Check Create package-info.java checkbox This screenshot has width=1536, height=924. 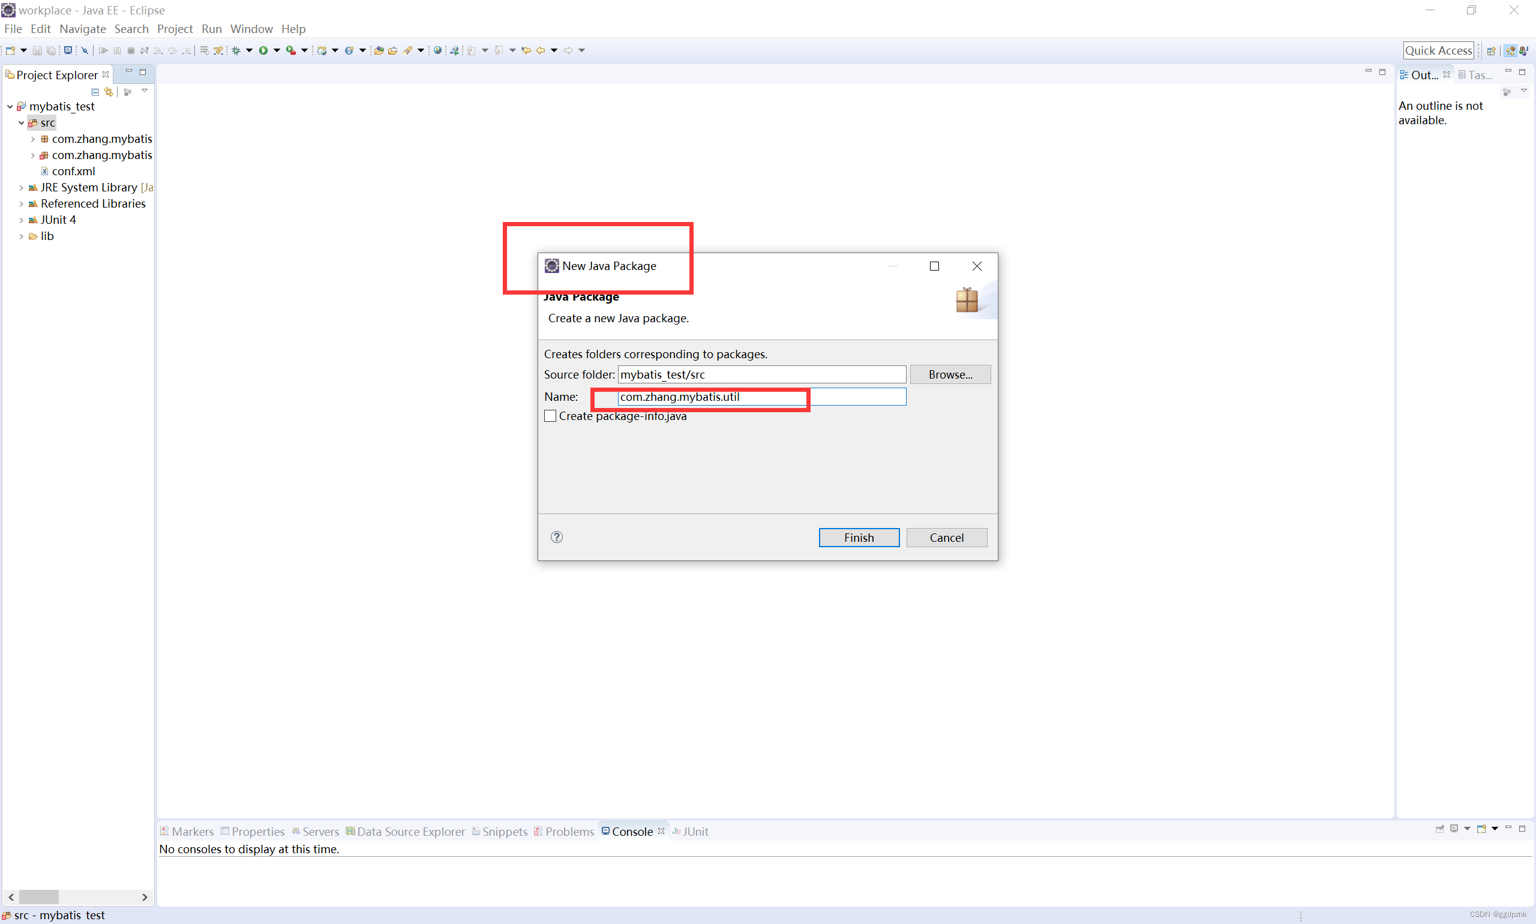pos(550,416)
